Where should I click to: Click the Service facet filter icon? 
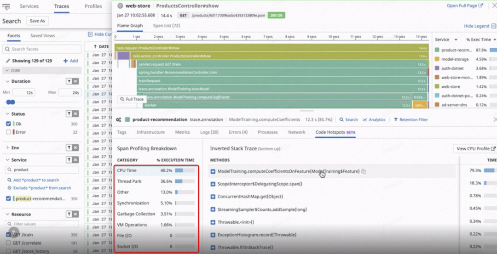(x=69, y=160)
